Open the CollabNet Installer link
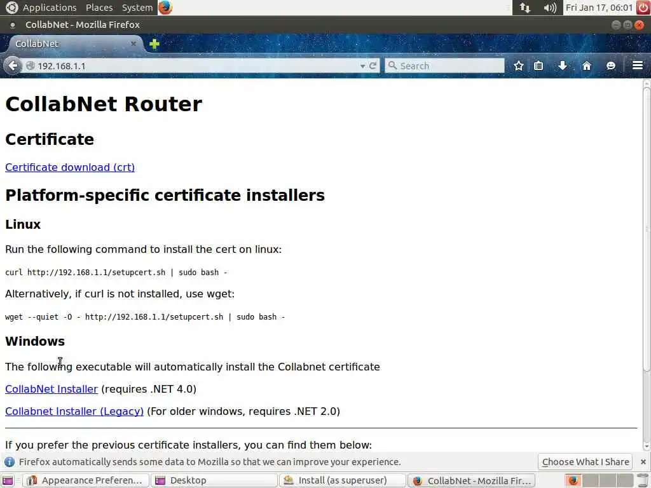Viewport: 651px width, 488px height. pos(51,390)
